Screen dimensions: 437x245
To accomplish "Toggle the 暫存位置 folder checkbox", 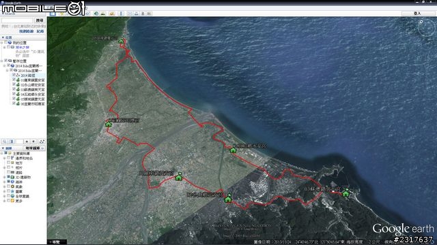I will tap(5, 61).
